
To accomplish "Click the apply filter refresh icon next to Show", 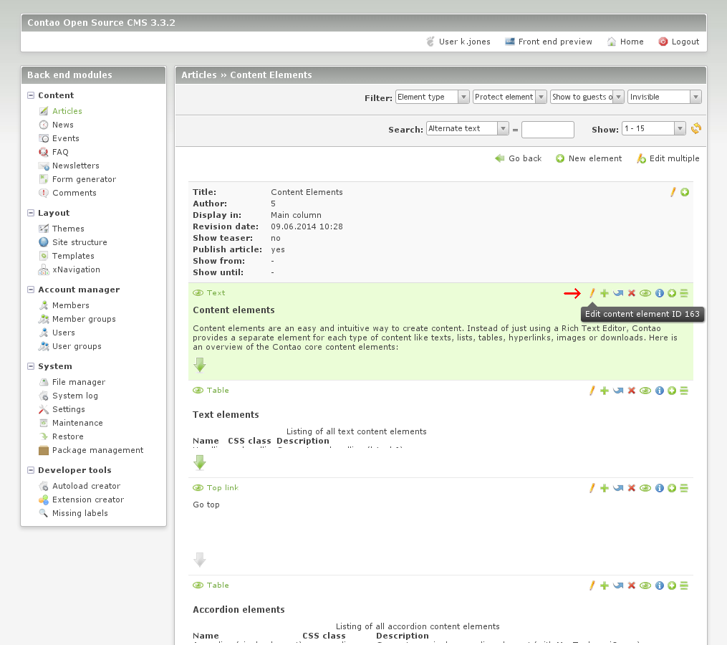I will [695, 129].
